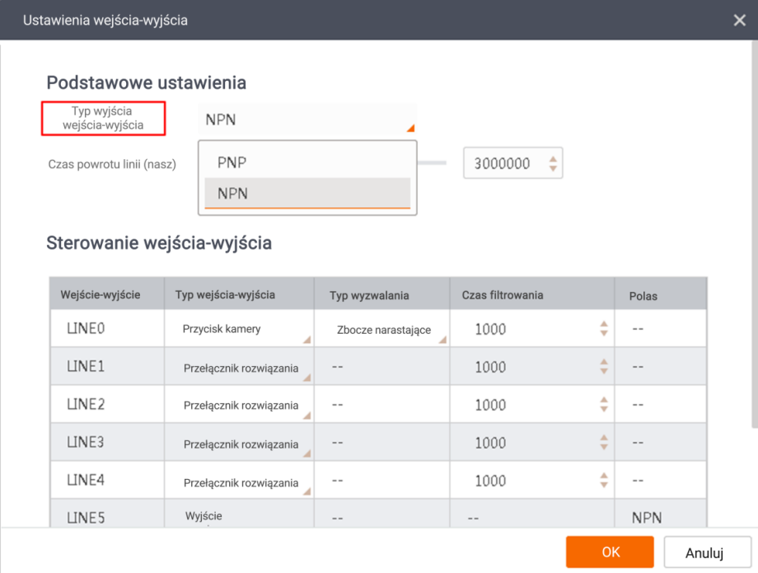This screenshot has height=573, width=758.
Task: Open the Typ wyjścia NPN dropdown
Action: point(307,120)
